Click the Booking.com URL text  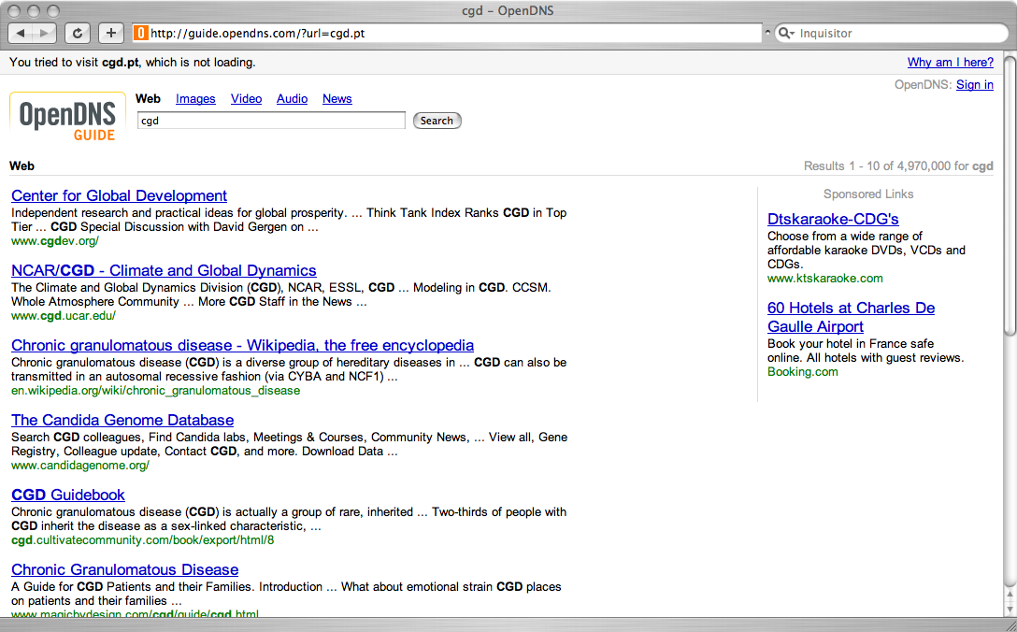pyautogui.click(x=802, y=372)
